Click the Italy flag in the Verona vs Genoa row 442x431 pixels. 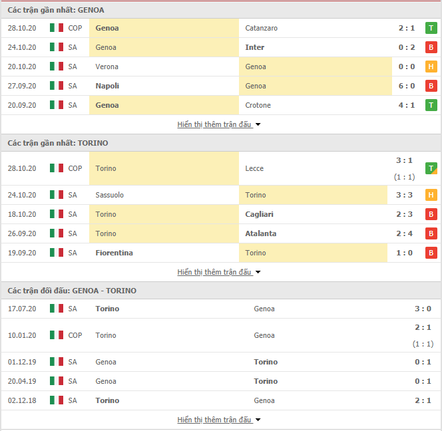click(x=57, y=67)
